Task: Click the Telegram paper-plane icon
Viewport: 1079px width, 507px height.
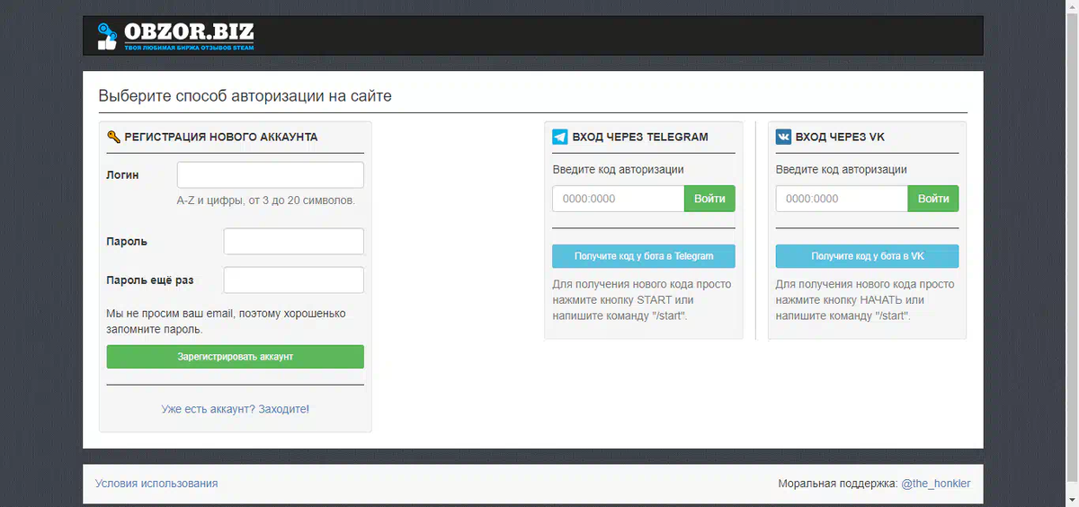Action: 559,138
